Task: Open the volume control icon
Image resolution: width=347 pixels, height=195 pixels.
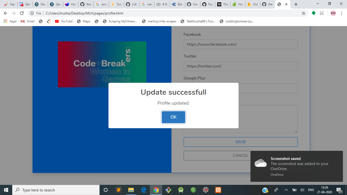Action: coord(302,190)
